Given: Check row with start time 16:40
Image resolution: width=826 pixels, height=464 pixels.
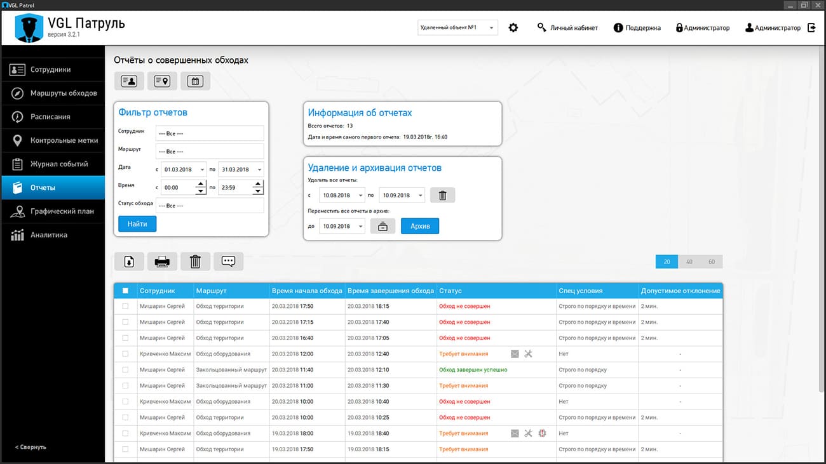Looking at the screenshot, I should click(x=125, y=338).
